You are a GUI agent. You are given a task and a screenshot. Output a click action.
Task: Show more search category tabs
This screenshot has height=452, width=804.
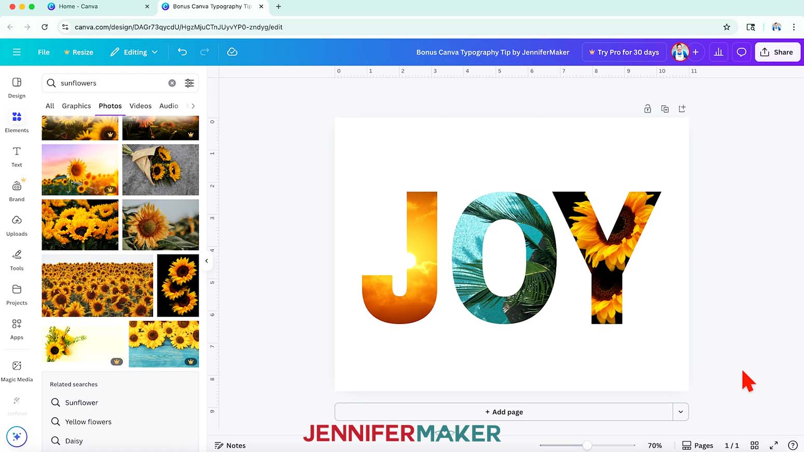click(x=193, y=106)
